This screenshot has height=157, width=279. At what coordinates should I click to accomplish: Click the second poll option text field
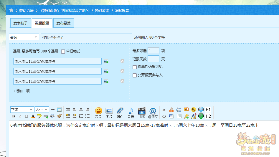57,71
